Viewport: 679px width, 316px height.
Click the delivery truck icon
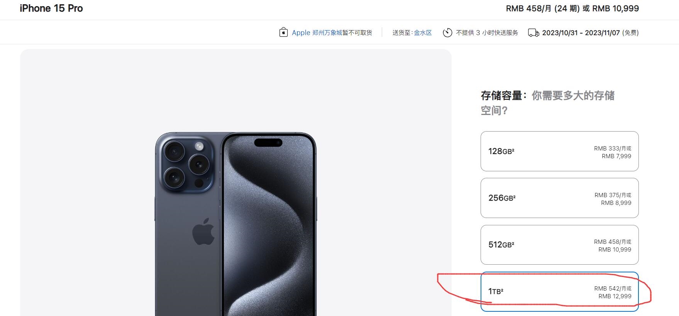coord(533,33)
